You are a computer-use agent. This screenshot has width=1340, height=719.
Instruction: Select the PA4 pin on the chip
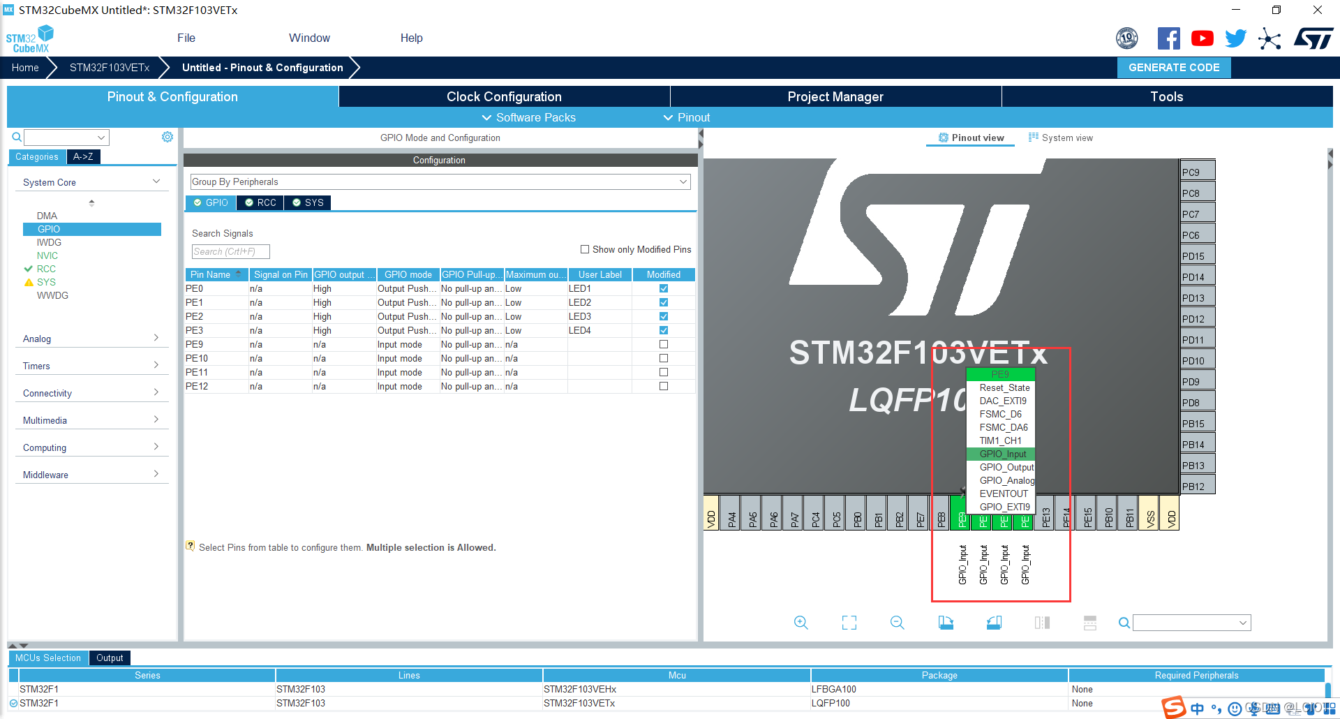pos(731,513)
